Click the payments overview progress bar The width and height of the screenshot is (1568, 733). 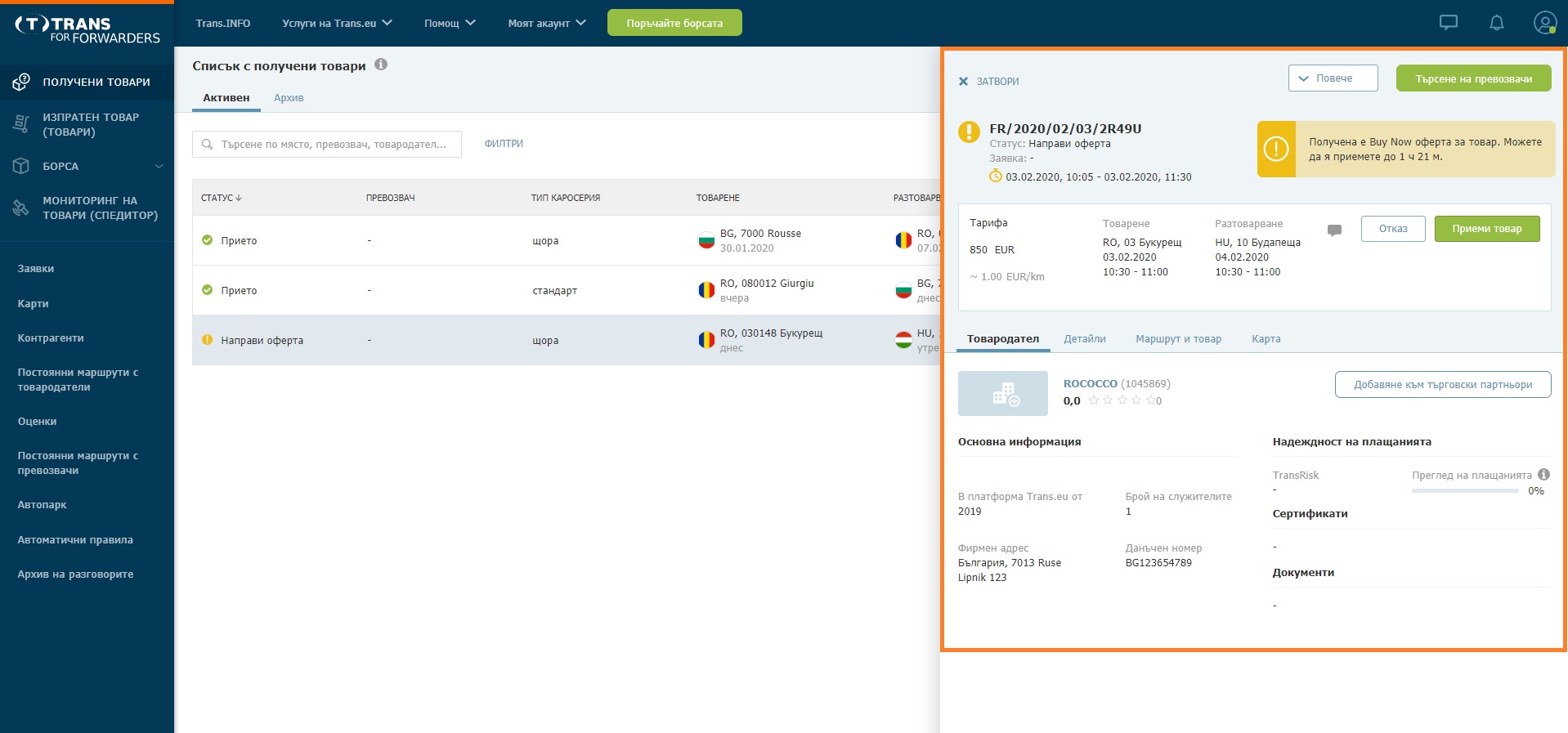tap(1465, 491)
